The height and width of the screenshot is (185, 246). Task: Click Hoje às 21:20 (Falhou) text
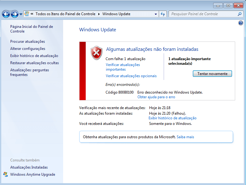pyautogui.click(x=167, y=113)
